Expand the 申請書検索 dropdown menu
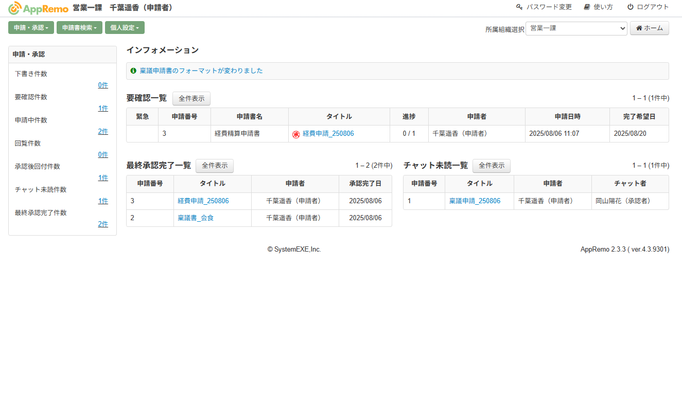Viewport: 682px width, 408px height. [79, 27]
